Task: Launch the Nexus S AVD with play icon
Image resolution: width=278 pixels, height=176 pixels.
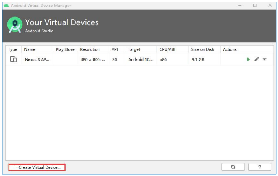Action: pyautogui.click(x=248, y=59)
